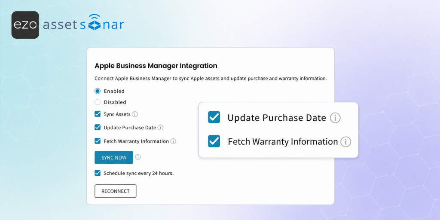The width and height of the screenshot is (440, 220).
Task: Click the enlarged Fetch Warranty Information label
Action: [x=283, y=142]
